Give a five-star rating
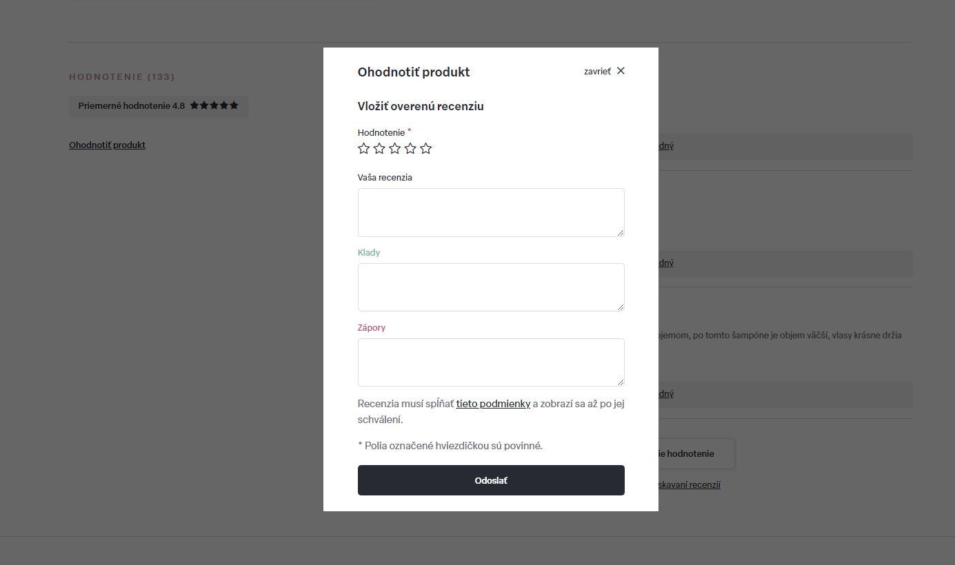955x565 pixels. click(426, 148)
